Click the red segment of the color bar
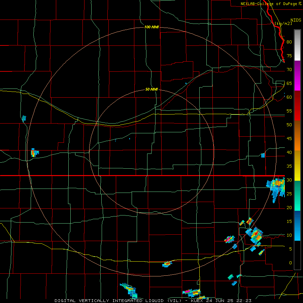 tap(297, 106)
